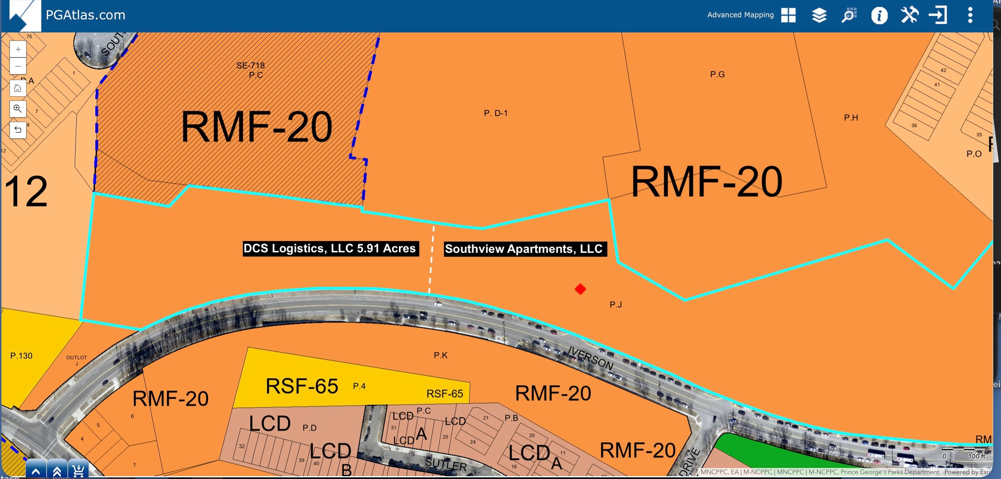The image size is (1001, 479).
Task: Select lot number 16
Action: [514, 467]
